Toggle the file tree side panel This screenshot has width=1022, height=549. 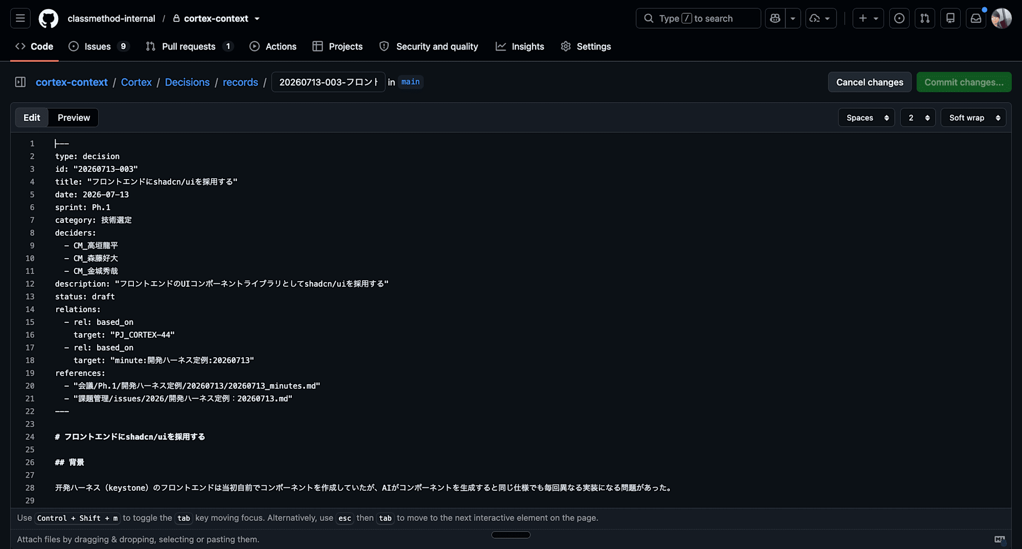[20, 82]
